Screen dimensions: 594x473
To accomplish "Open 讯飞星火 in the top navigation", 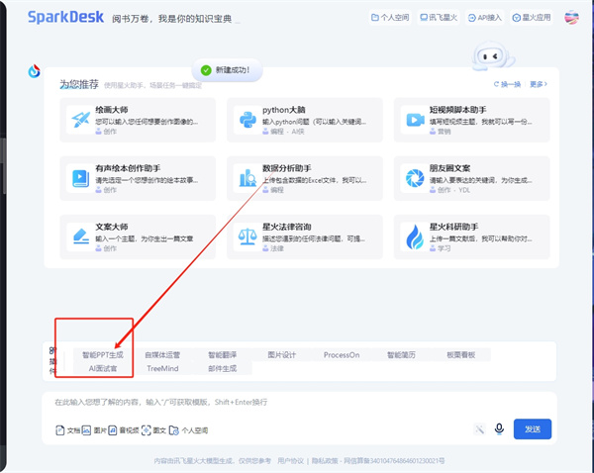I will [439, 18].
